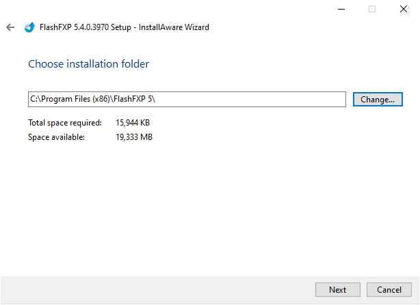Click "InstallAware Wizard" in the window title
Image resolution: width=420 pixels, height=305 pixels.
click(x=176, y=27)
